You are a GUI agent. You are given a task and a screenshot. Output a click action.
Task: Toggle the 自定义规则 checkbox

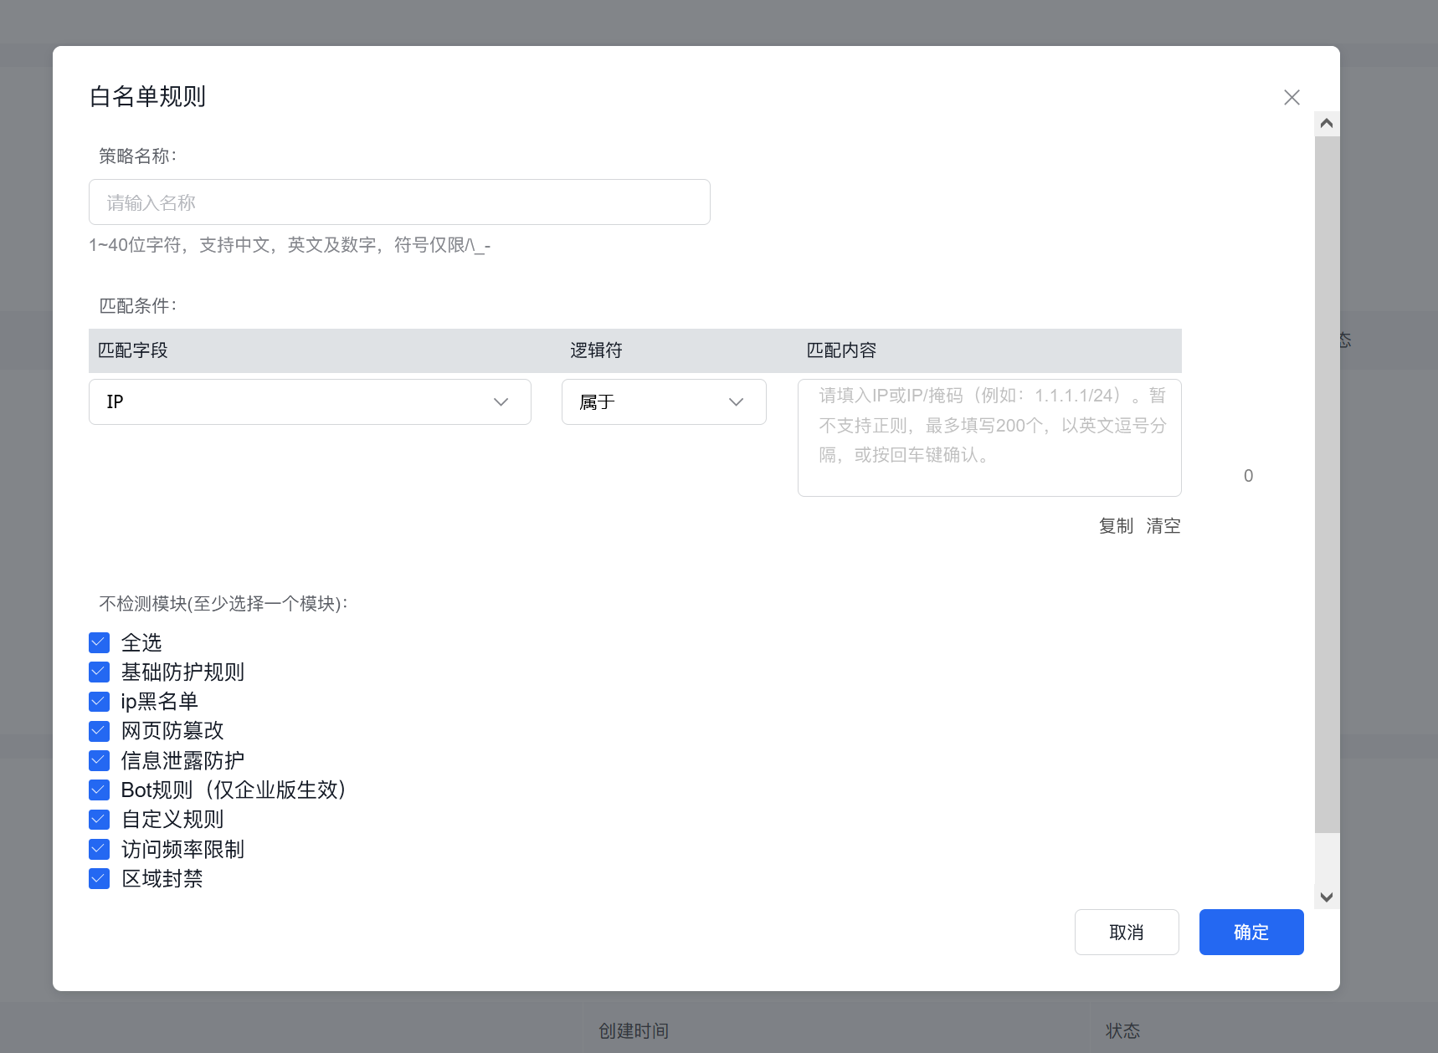click(x=99, y=819)
